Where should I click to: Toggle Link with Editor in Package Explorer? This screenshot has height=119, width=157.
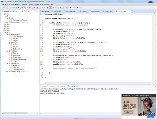pyautogui.click(x=25, y=11)
